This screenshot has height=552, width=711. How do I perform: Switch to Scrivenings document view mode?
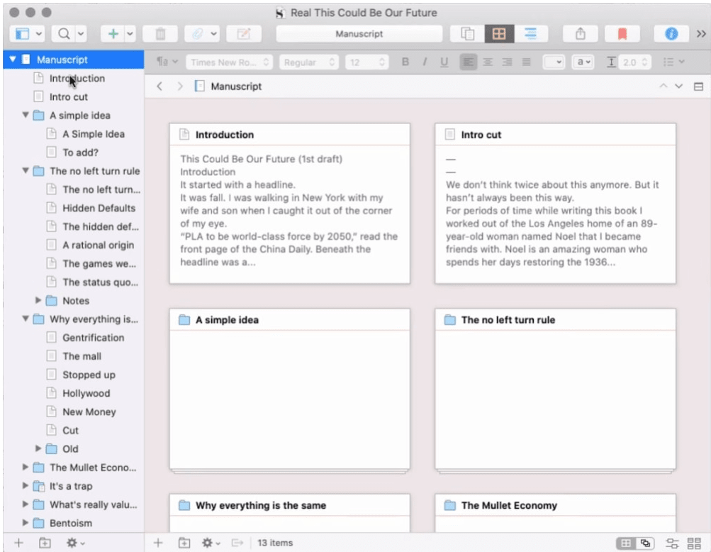point(467,34)
